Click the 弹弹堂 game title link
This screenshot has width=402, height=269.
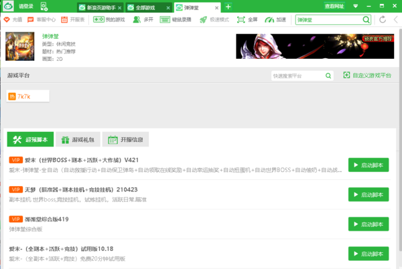tap(50, 36)
